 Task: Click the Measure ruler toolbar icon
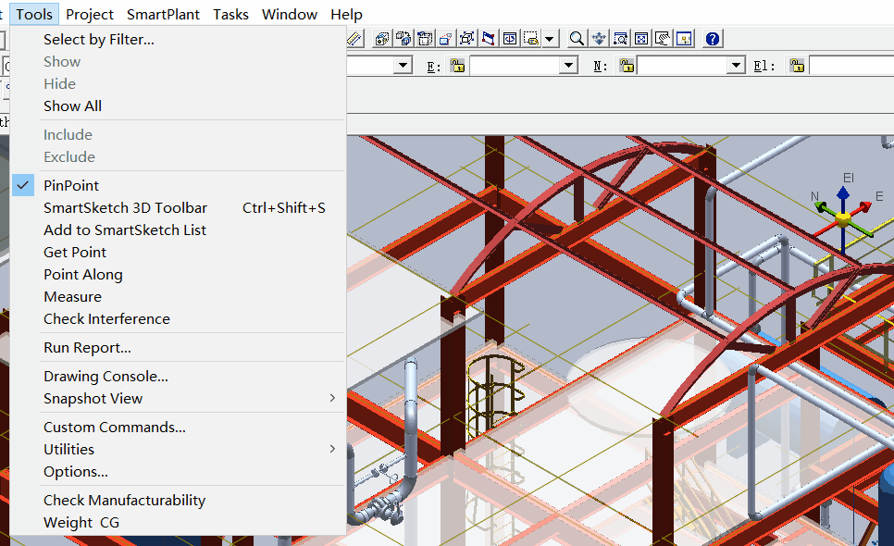354,39
